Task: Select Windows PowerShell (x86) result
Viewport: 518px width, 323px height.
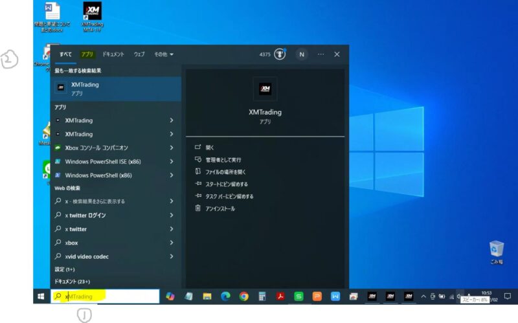Action: (98, 175)
